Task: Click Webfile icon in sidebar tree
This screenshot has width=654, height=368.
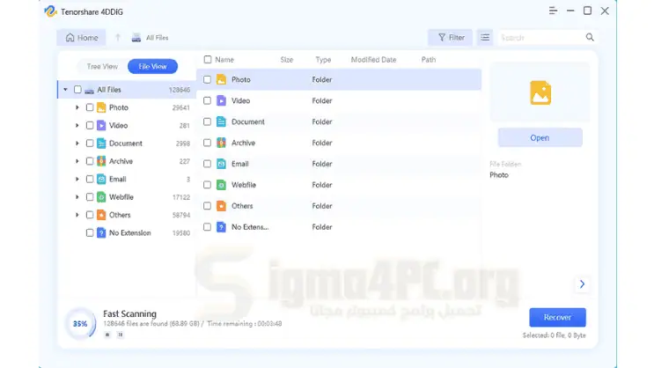Action: tap(101, 197)
